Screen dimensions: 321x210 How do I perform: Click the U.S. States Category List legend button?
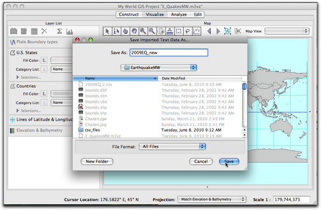coord(44,69)
